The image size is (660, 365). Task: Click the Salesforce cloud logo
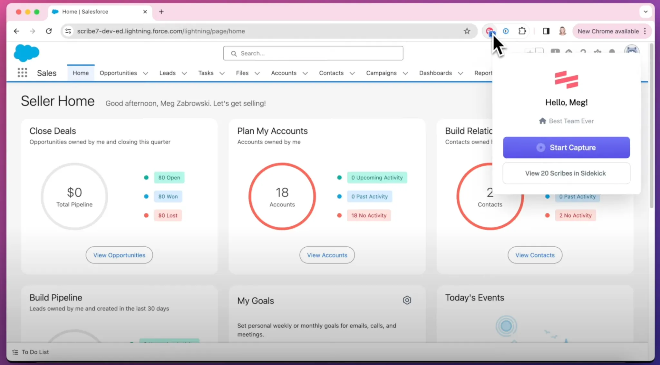tap(26, 53)
